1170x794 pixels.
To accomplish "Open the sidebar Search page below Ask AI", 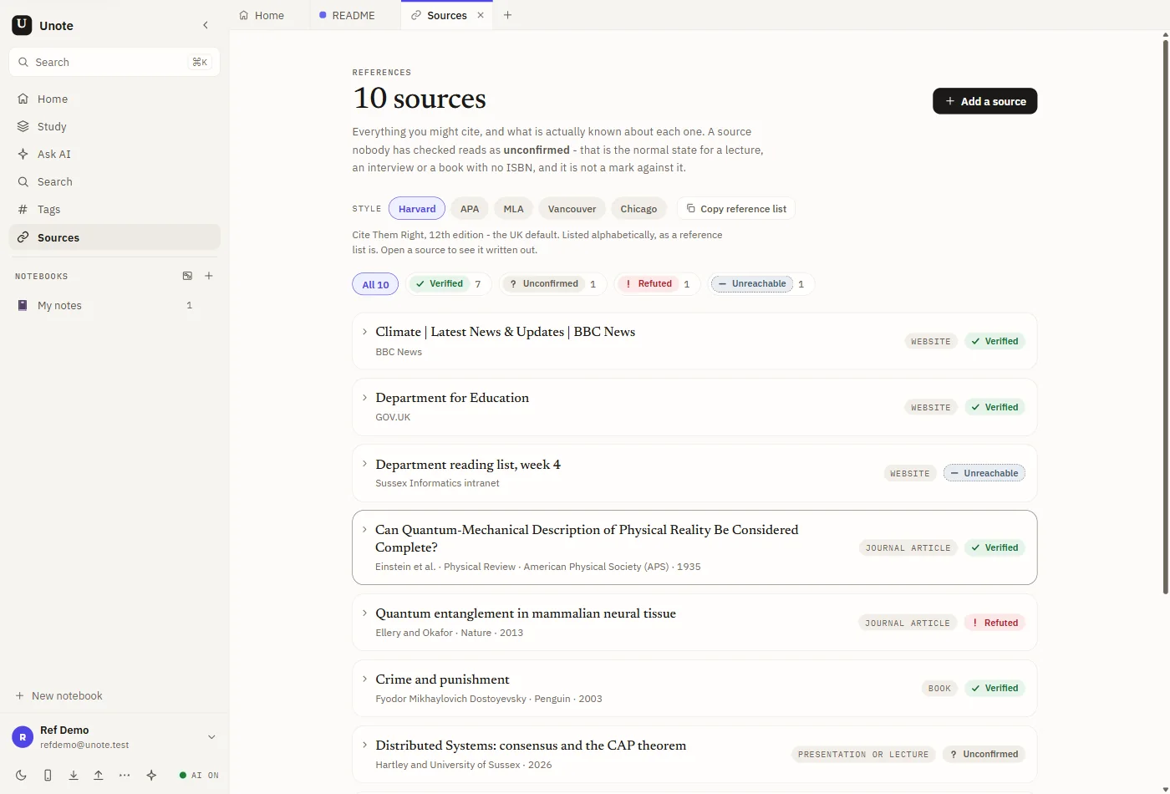I will pos(114,181).
